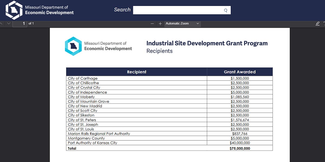Click the Search label text
The image size is (325, 162).
click(122, 10)
